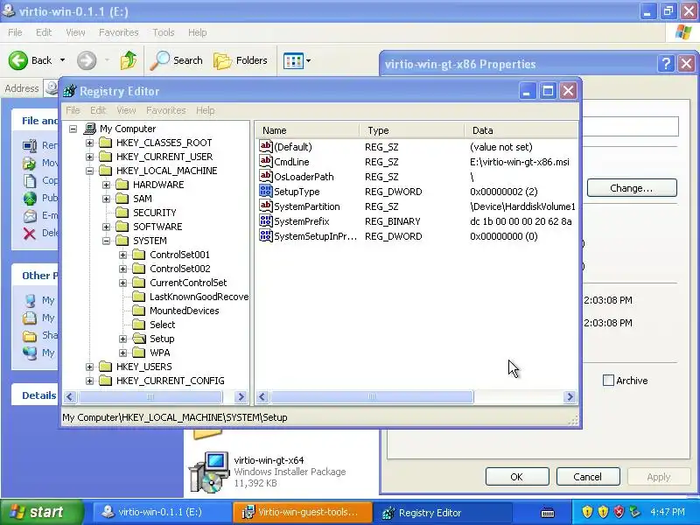Screen dimensions: 700x525
Task: Select My Computer icon in registry tree
Action: click(x=90, y=129)
